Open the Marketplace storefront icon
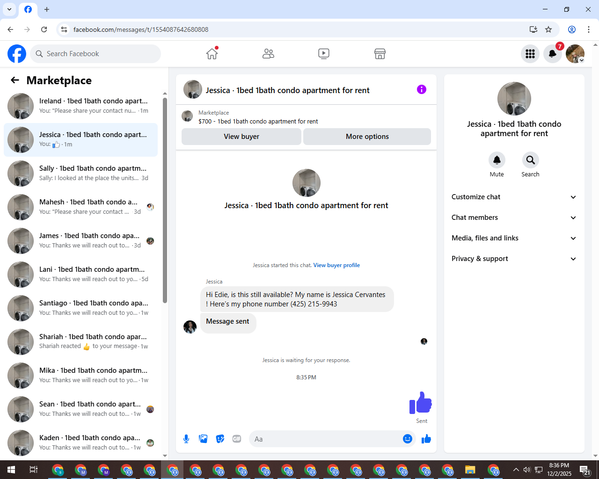The width and height of the screenshot is (599, 479). pos(380,54)
